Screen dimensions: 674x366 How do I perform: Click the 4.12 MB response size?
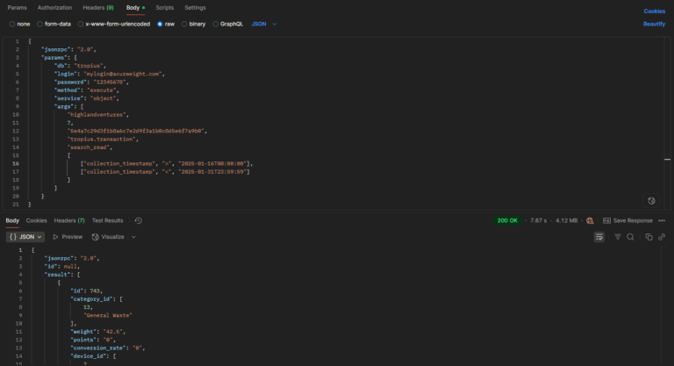pyautogui.click(x=567, y=220)
